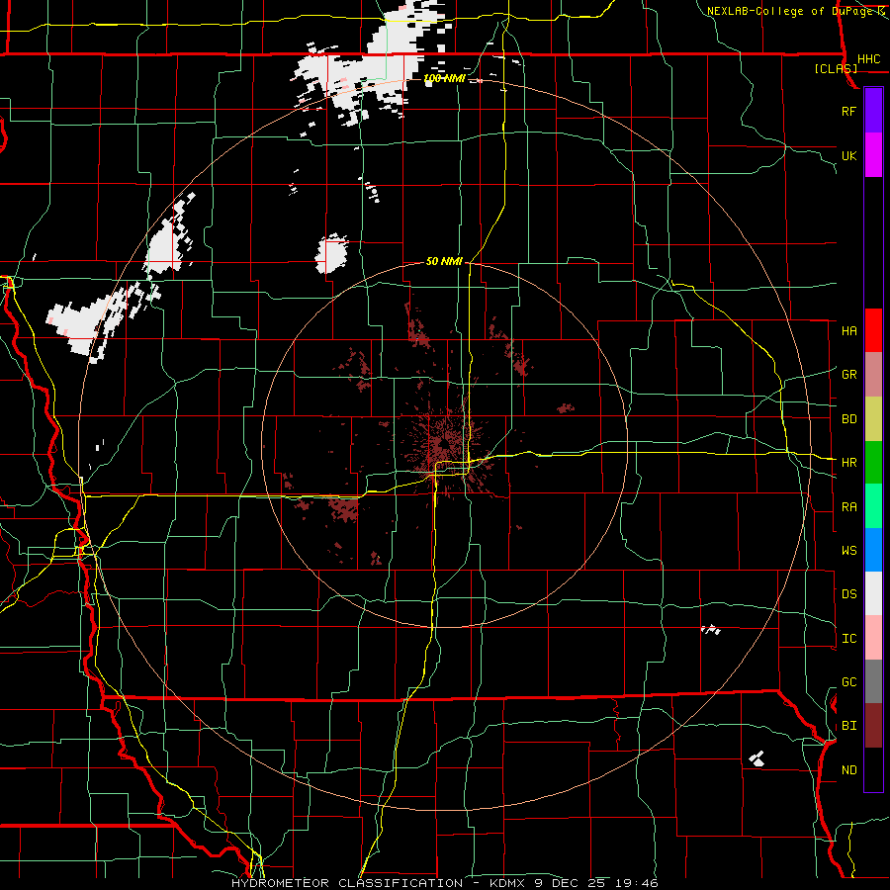Click the RA legend label

coord(848,507)
